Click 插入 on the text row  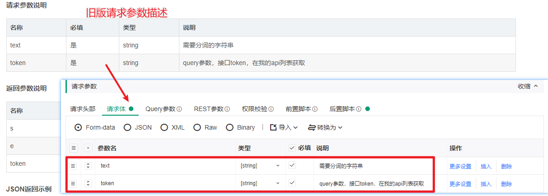point(486,166)
